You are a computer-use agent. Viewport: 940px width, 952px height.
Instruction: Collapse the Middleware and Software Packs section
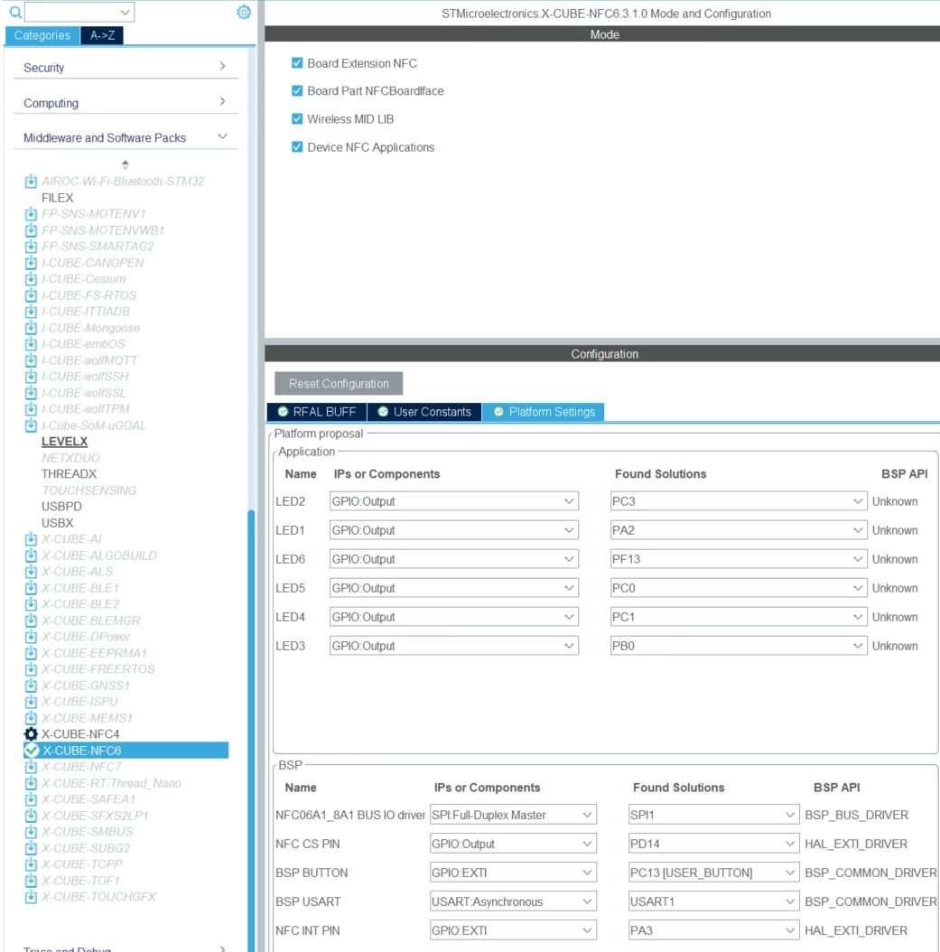pyautogui.click(x=222, y=137)
